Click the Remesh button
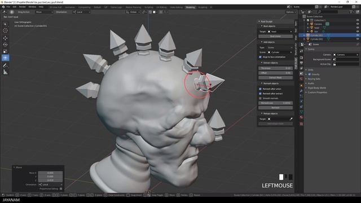 click(275, 108)
